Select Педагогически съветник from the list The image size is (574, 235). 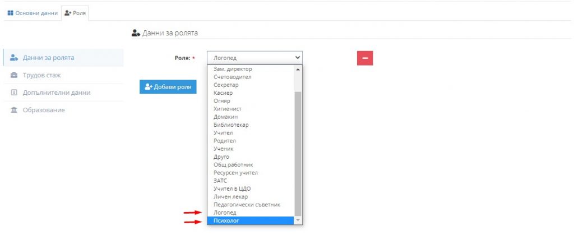click(247, 205)
